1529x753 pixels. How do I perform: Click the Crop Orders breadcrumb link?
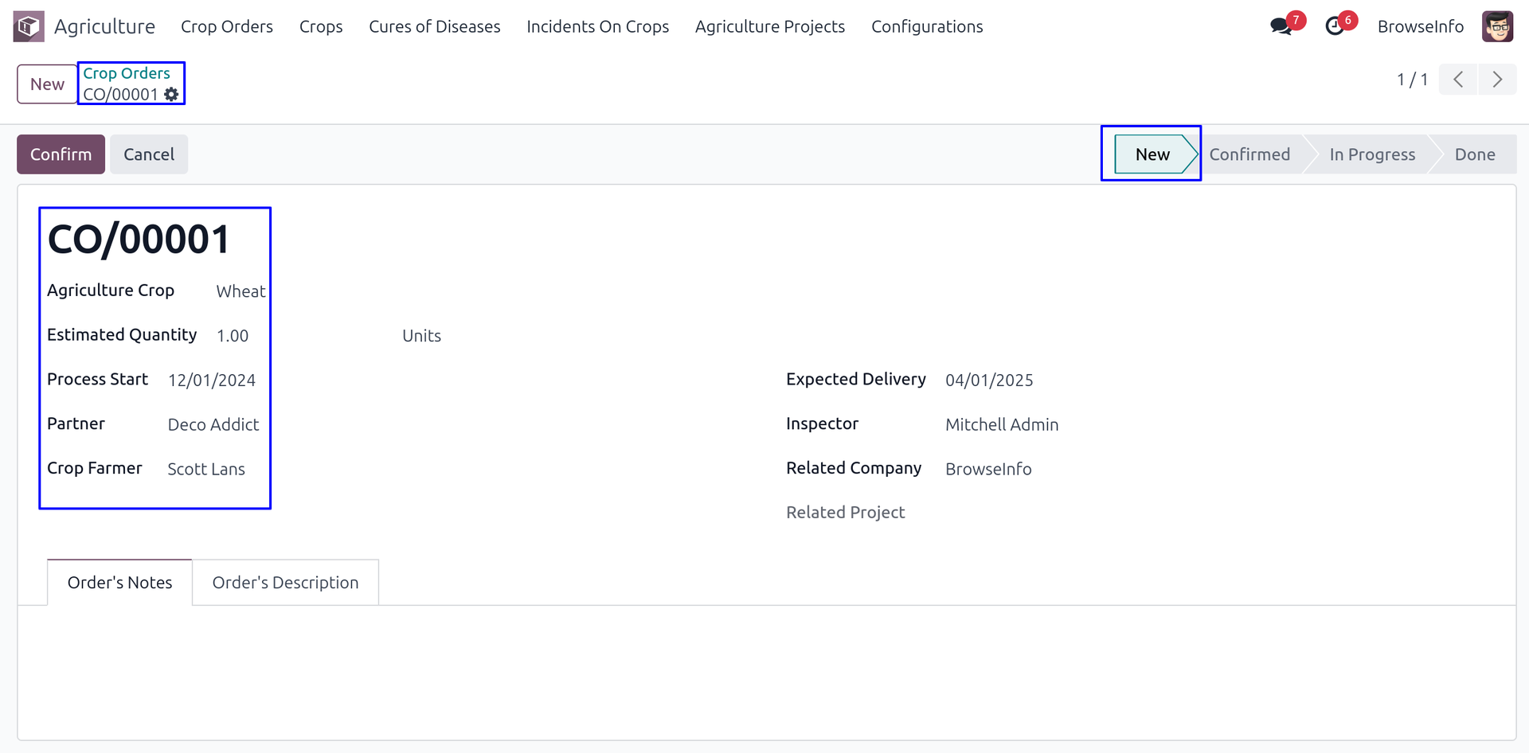(127, 73)
